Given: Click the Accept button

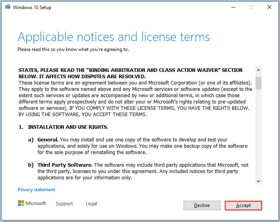Looking at the screenshot, I should [x=243, y=205].
